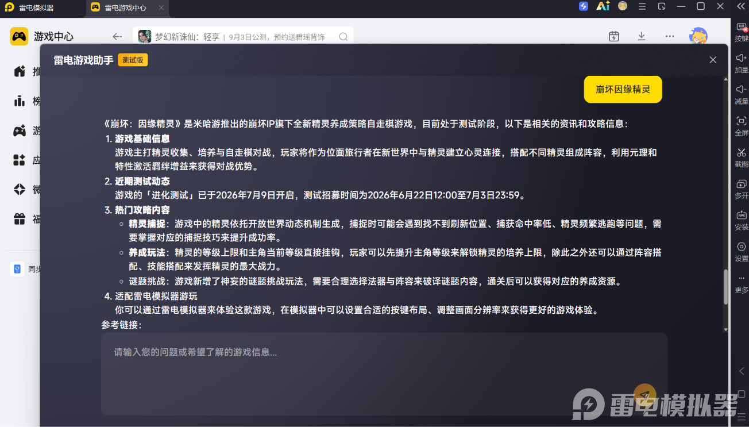Click the heading 适配雷电模拟器游玩
The width and height of the screenshot is (749, 427).
click(156, 296)
